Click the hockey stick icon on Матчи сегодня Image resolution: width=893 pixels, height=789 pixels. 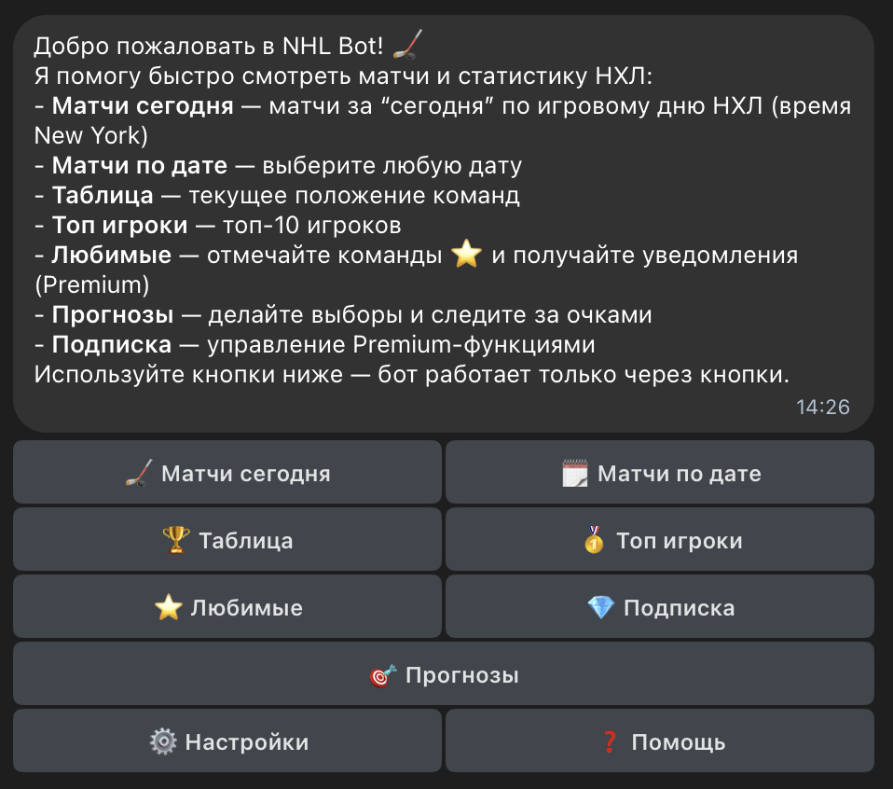(139, 474)
